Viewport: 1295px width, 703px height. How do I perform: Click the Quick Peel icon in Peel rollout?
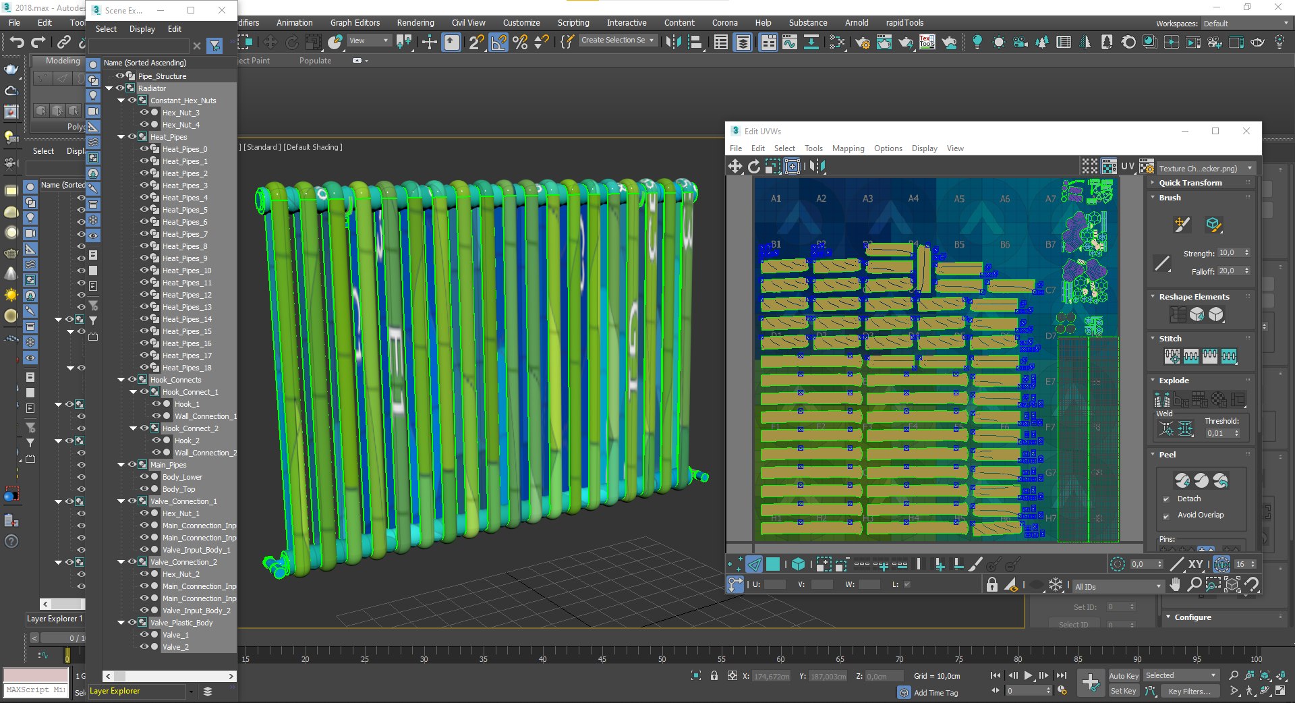[x=1182, y=480]
